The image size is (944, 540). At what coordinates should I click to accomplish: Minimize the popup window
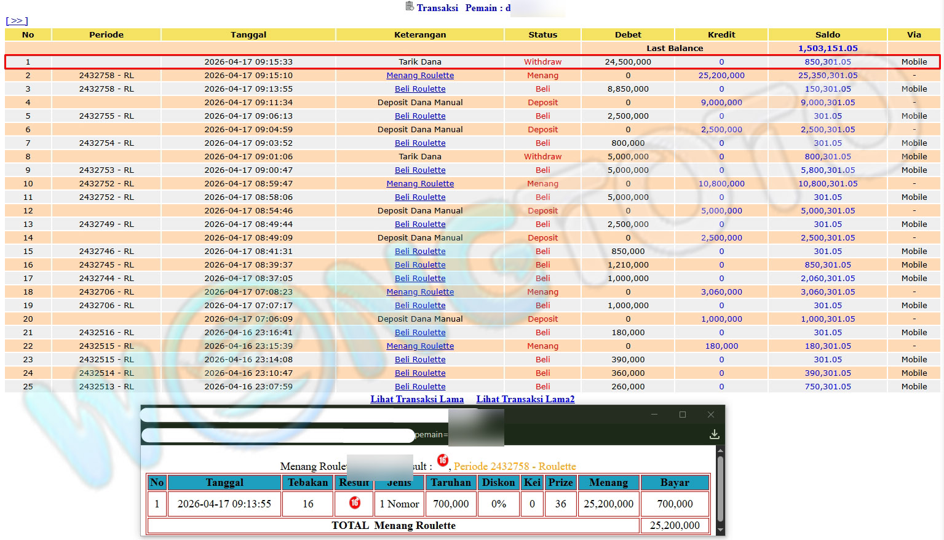pos(654,415)
